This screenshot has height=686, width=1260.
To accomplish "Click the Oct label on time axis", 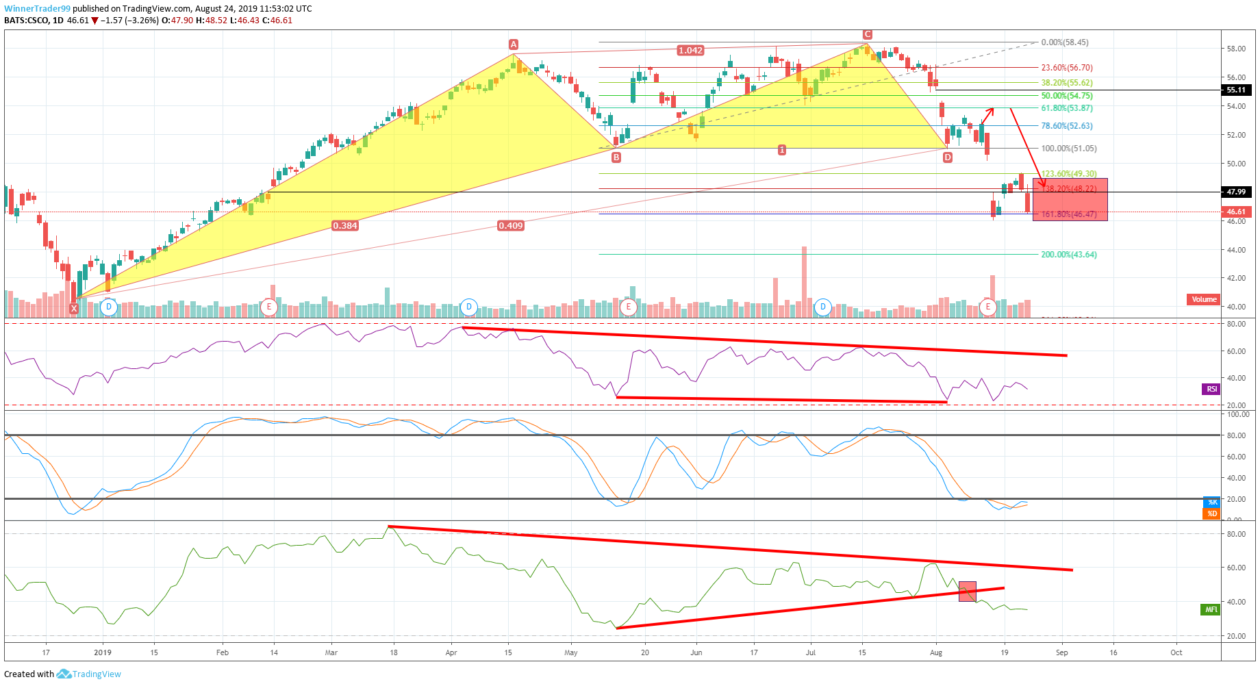I will click(1176, 652).
